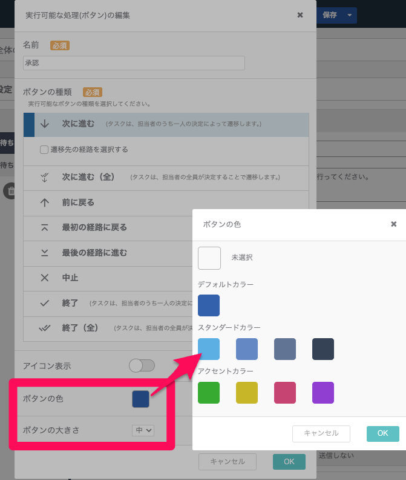406x480 pixels.
Task: Cancel the ボタンの色 color dialog
Action: tap(321, 433)
